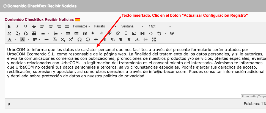Center align the text
266x113 pixels.
(51, 26)
